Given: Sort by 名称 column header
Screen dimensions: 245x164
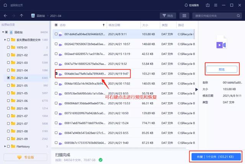Looking at the screenshot, I should click(63, 25).
